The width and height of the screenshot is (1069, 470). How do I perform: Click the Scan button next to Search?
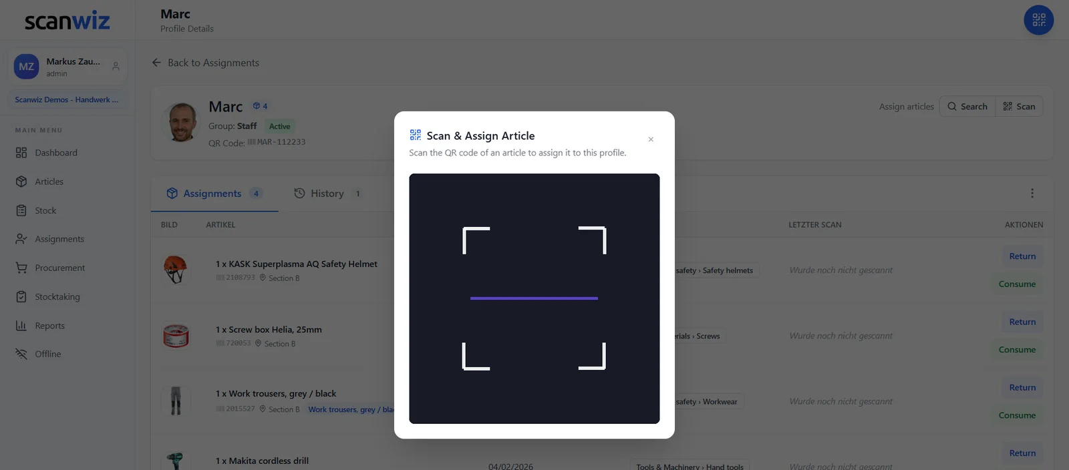(x=1019, y=106)
